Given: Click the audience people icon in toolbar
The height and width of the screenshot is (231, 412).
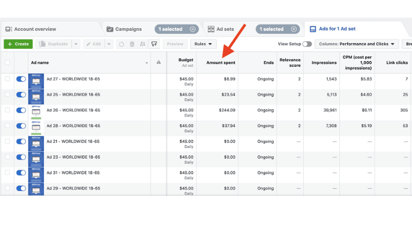Looking at the screenshot, I should click(x=143, y=44).
